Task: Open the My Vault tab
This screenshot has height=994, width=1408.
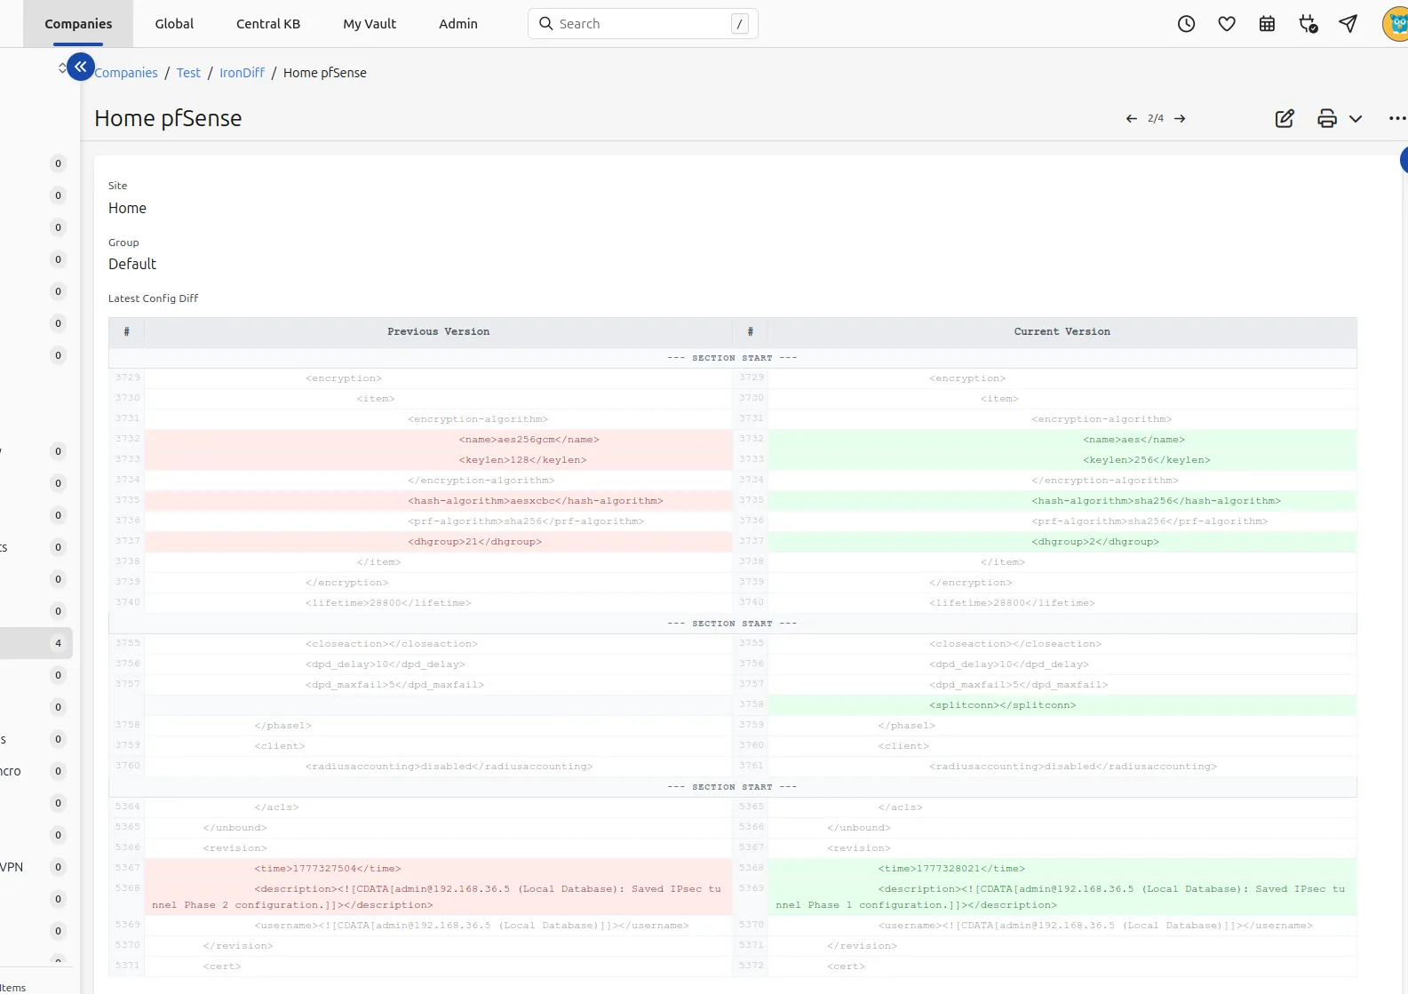Action: [370, 24]
